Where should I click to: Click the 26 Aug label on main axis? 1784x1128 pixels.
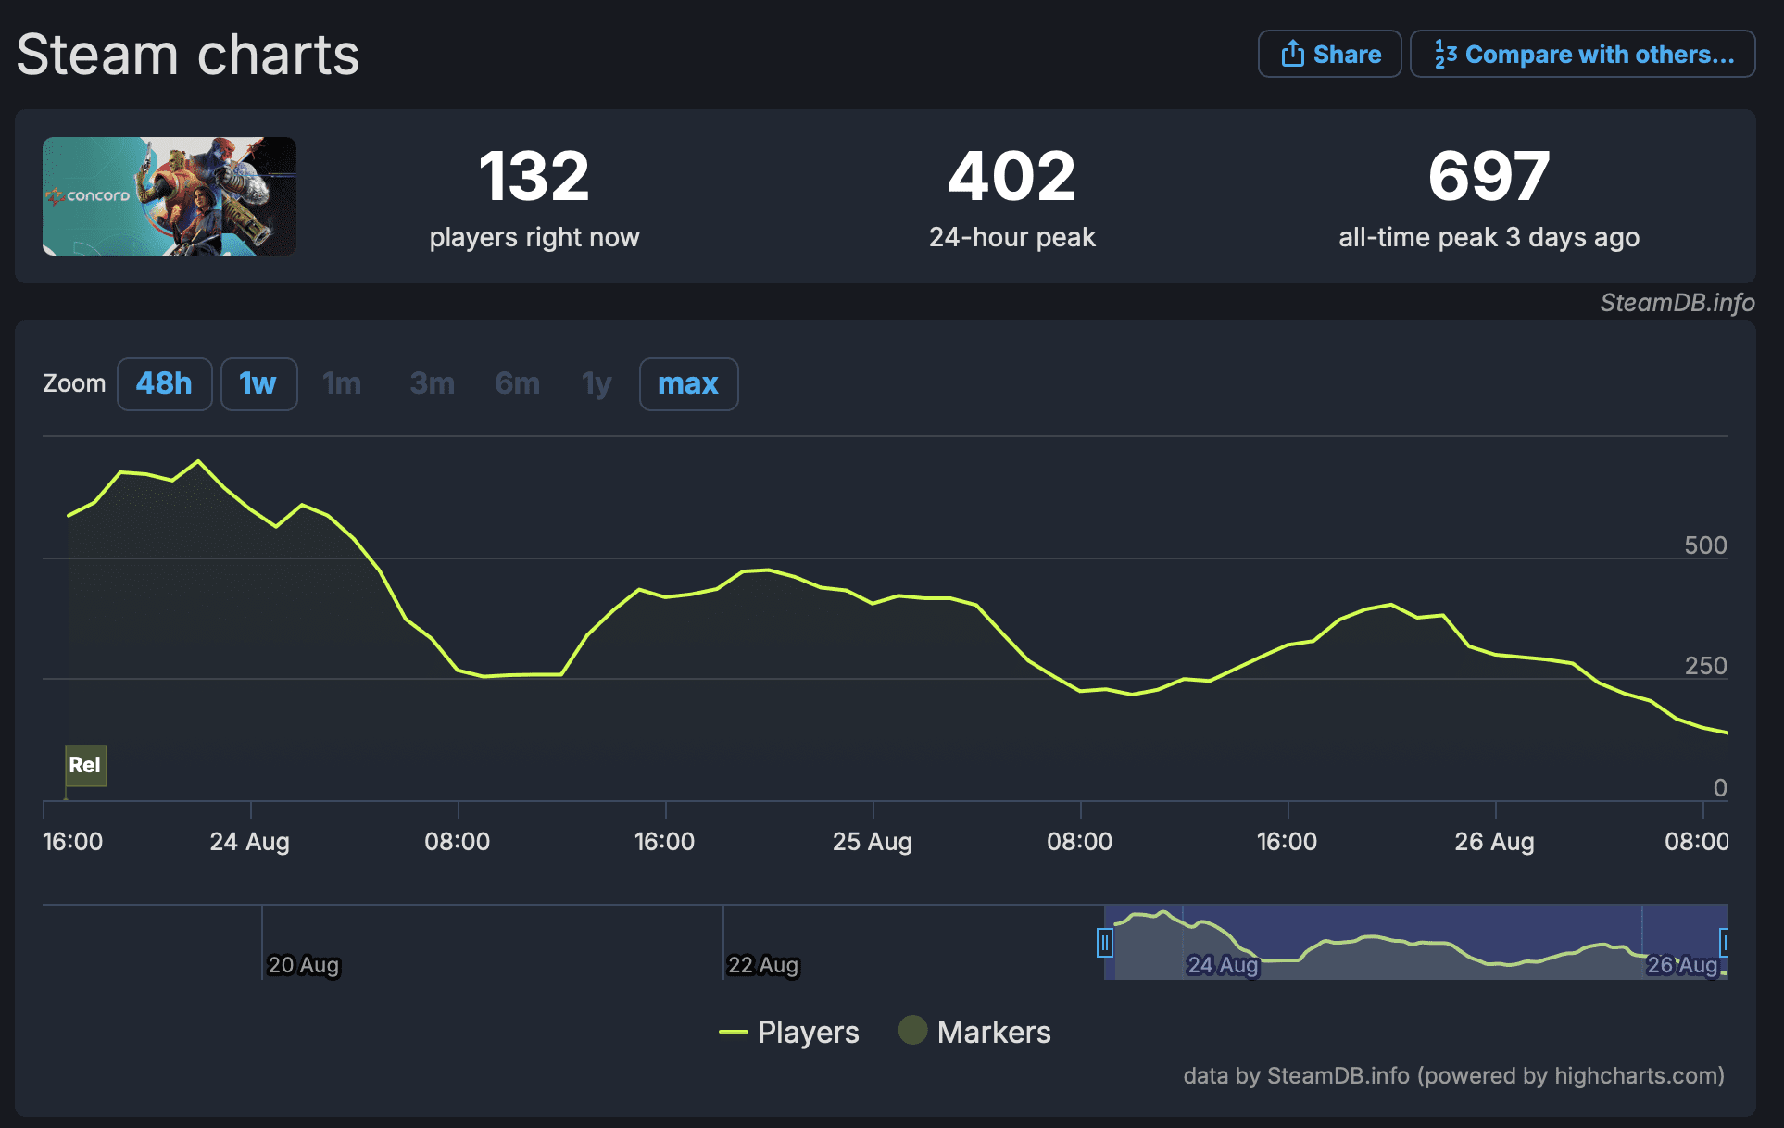tap(1495, 842)
